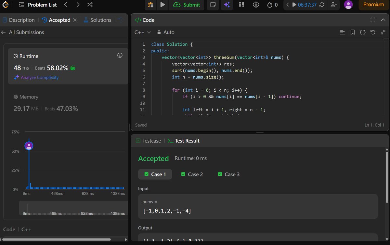The image size is (390, 245).
Task: Open the C++ language dropdown
Action: (x=142, y=32)
